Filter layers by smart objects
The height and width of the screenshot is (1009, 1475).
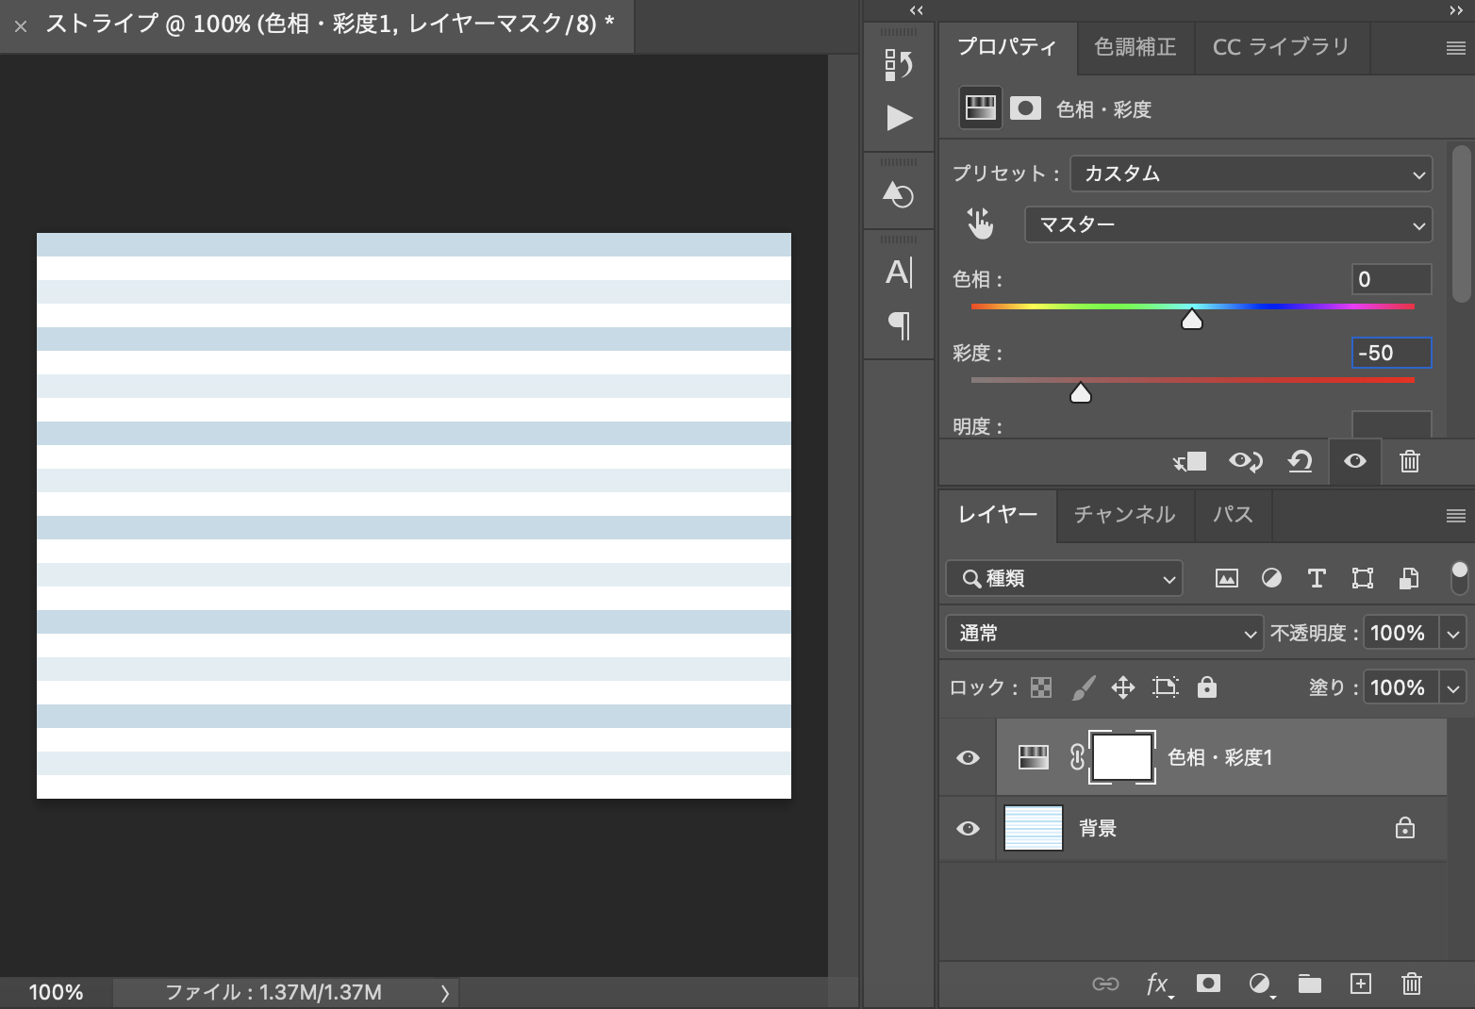point(1409,579)
